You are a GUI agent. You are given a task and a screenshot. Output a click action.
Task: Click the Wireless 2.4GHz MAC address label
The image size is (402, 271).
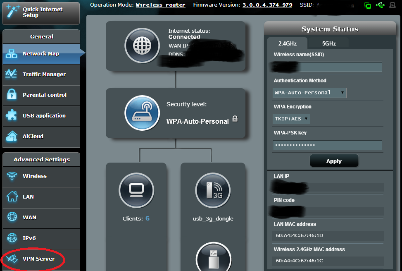(309, 249)
